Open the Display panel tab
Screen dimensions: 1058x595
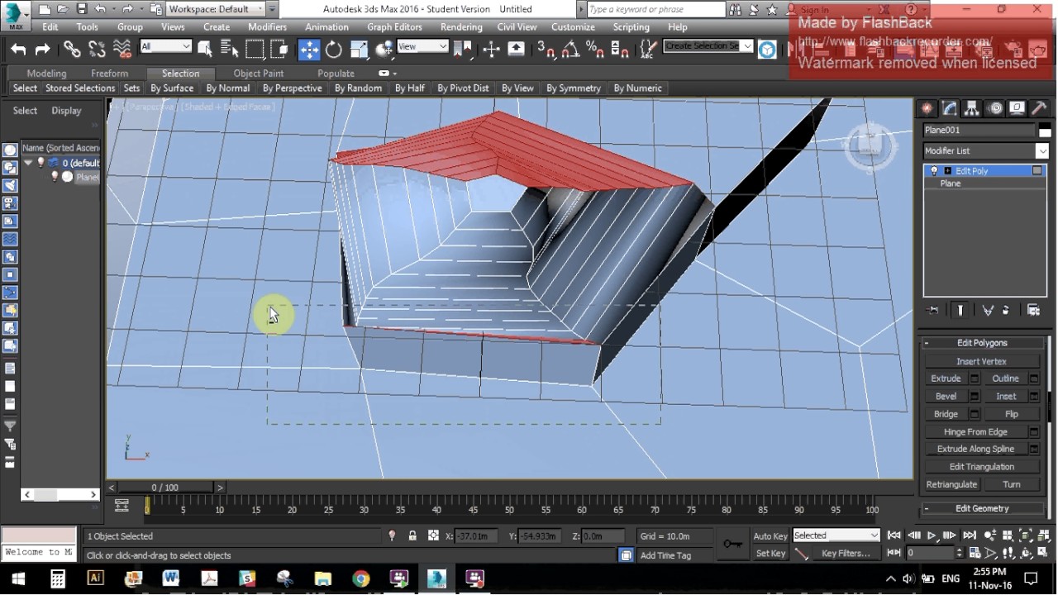[x=1017, y=108]
